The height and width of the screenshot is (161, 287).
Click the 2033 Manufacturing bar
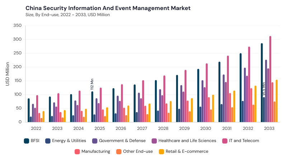click(x=272, y=102)
